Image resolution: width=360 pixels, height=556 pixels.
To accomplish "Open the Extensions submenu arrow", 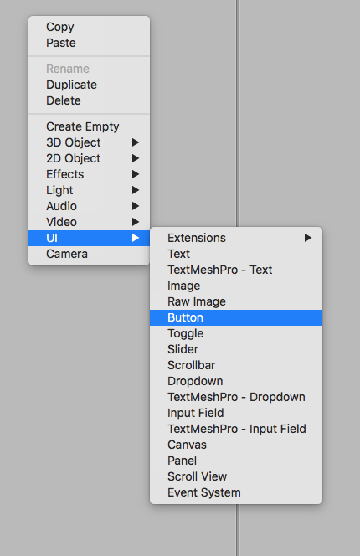I will tap(308, 238).
